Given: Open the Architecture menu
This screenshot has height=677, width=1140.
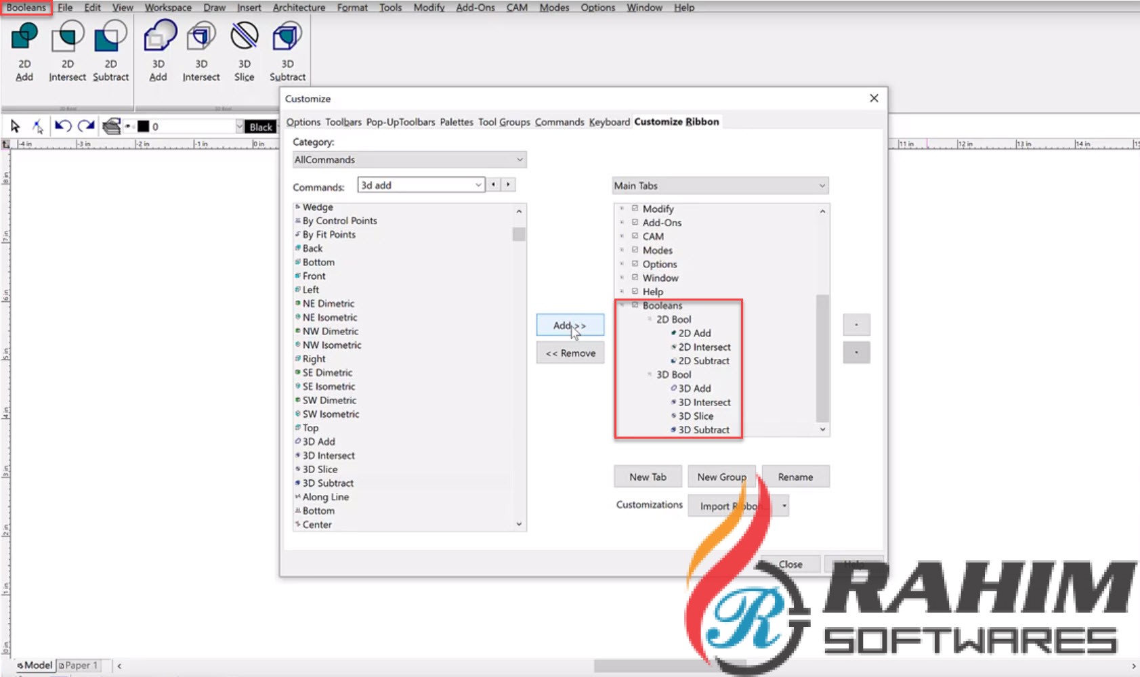Looking at the screenshot, I should pos(299,7).
